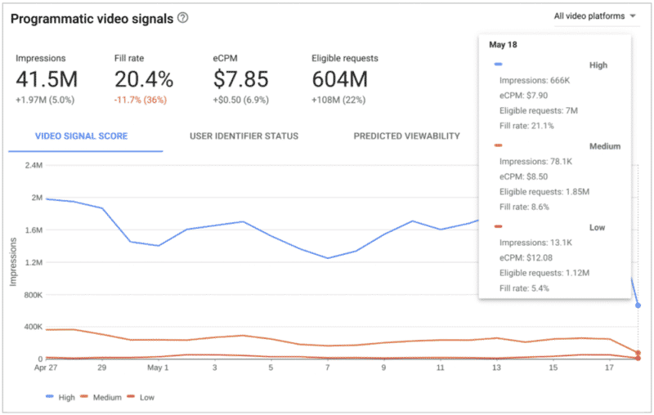The width and height of the screenshot is (654, 415).
Task: Click the May 1 x-axis date label
Action: pyautogui.click(x=158, y=368)
